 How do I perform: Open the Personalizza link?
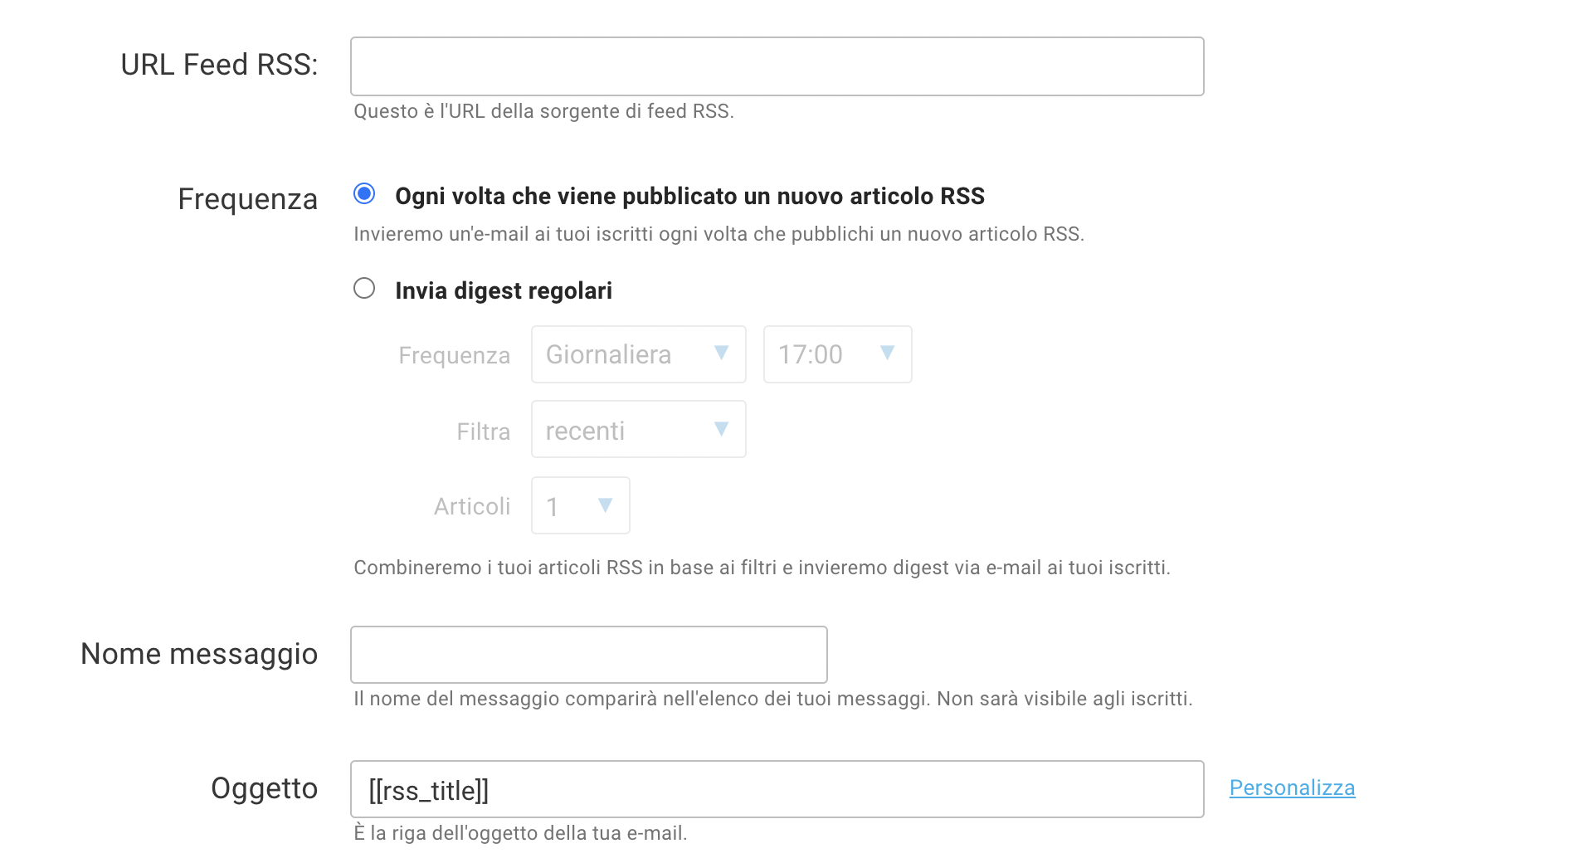1292,787
